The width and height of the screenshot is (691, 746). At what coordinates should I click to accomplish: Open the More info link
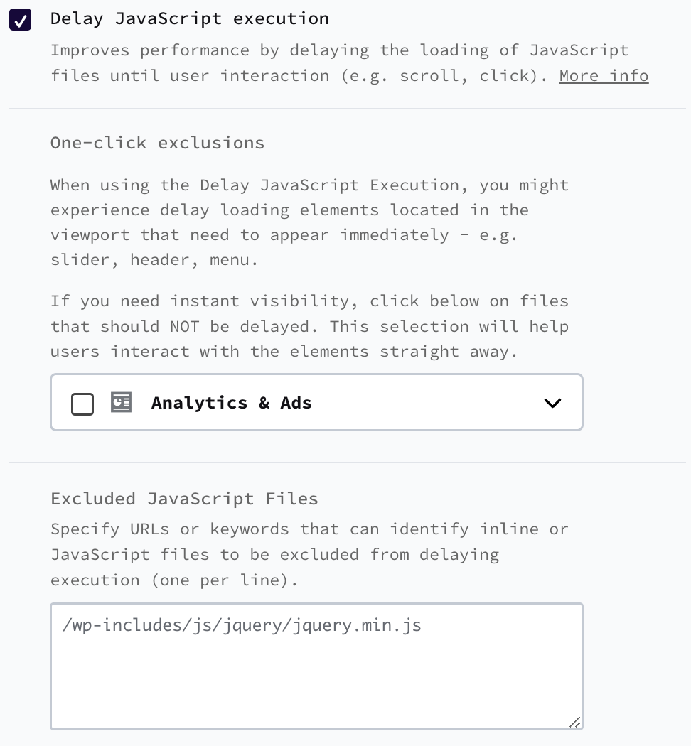(x=604, y=75)
